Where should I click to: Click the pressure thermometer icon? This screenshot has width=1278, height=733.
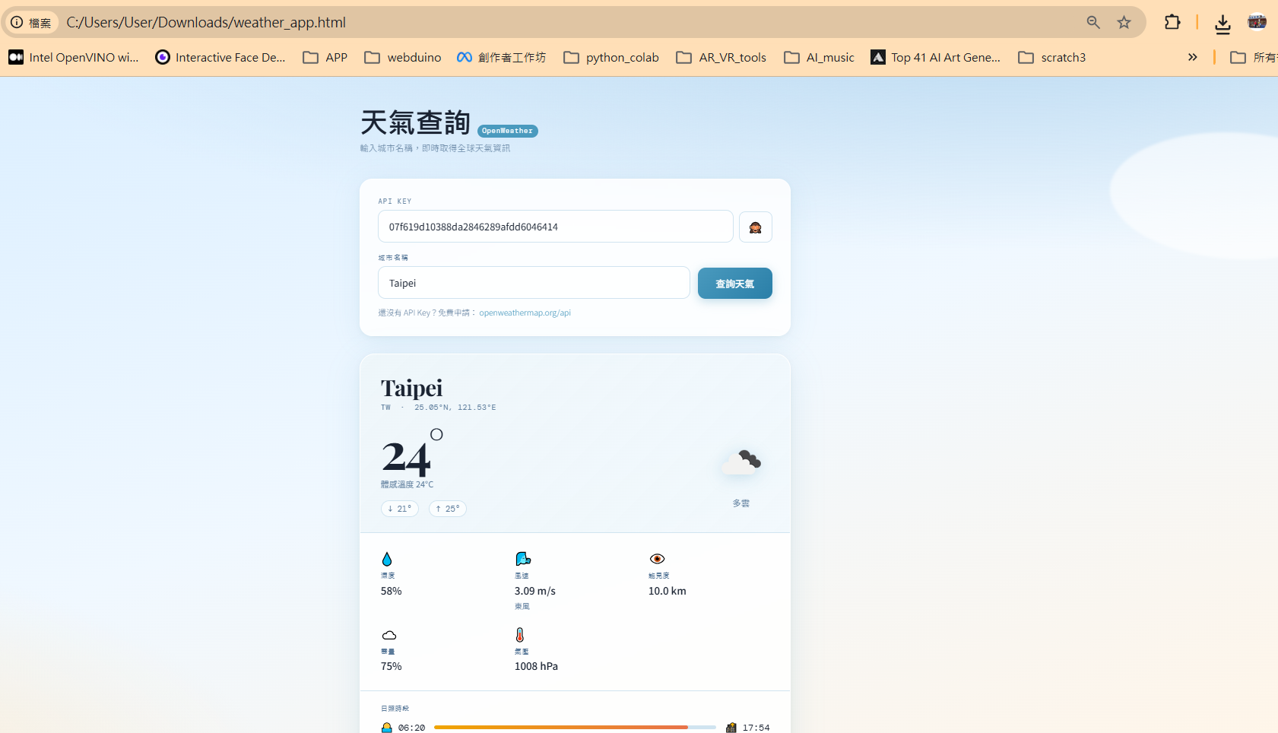pyautogui.click(x=522, y=633)
